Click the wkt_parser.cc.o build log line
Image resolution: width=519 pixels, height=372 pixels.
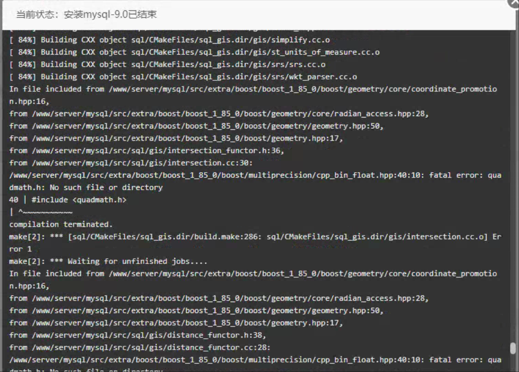[x=183, y=77]
